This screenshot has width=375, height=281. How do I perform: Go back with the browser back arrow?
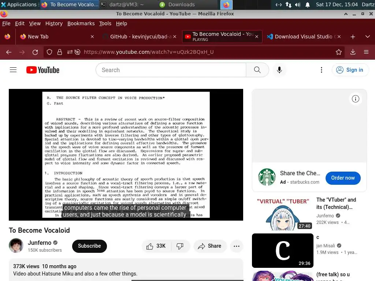click(x=9, y=52)
